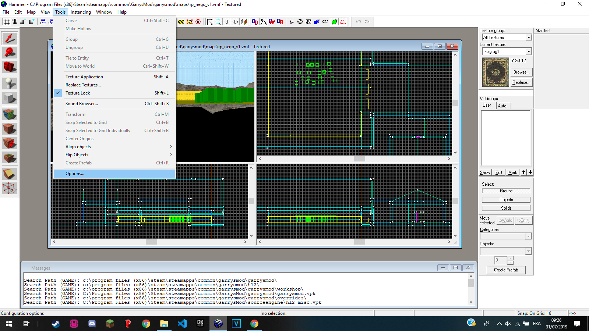Open Discord from the Windows taskbar

point(92,324)
